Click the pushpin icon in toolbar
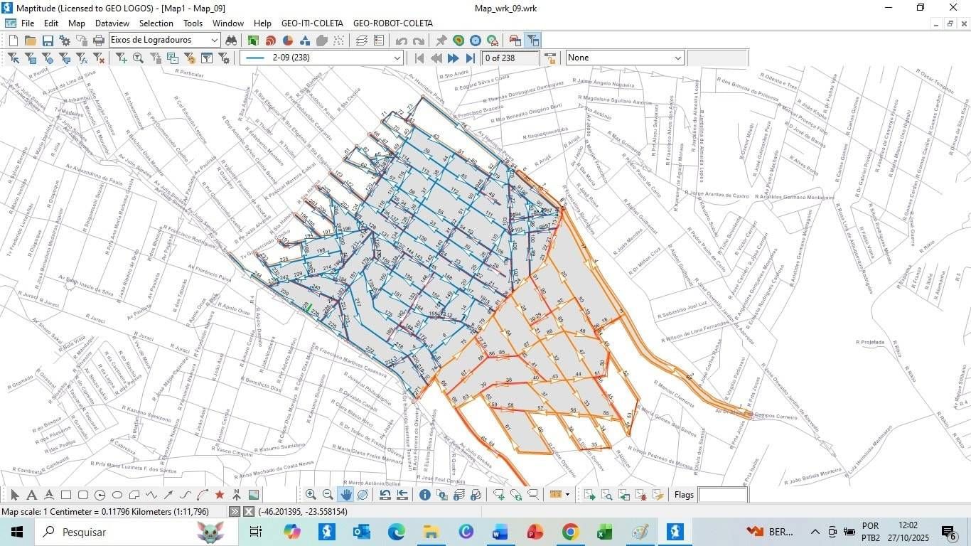 tap(441, 41)
